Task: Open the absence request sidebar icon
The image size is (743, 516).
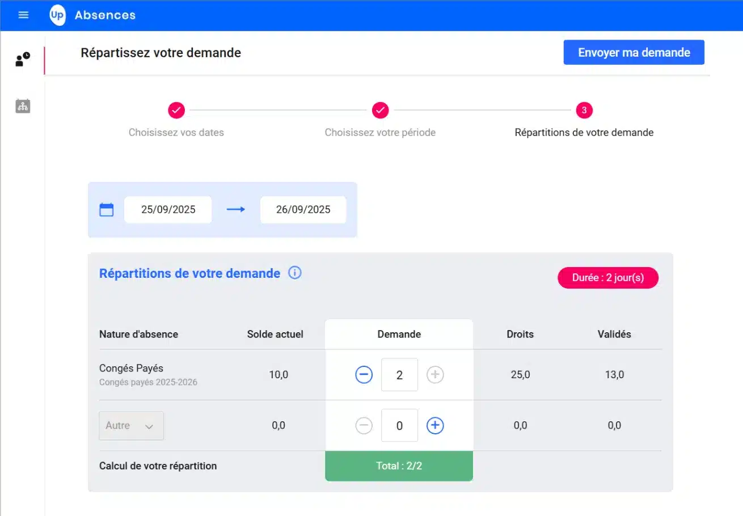Action: (x=23, y=60)
